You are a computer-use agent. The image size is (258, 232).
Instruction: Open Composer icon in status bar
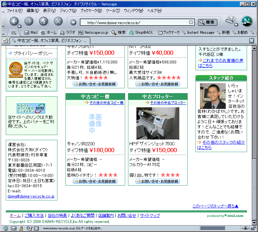point(29,228)
